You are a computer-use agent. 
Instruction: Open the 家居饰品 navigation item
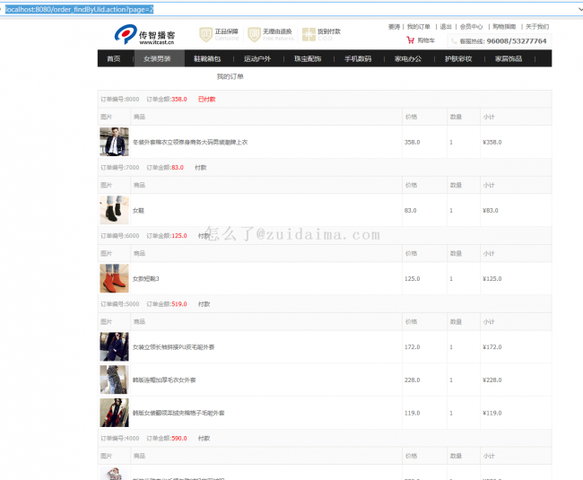click(508, 58)
